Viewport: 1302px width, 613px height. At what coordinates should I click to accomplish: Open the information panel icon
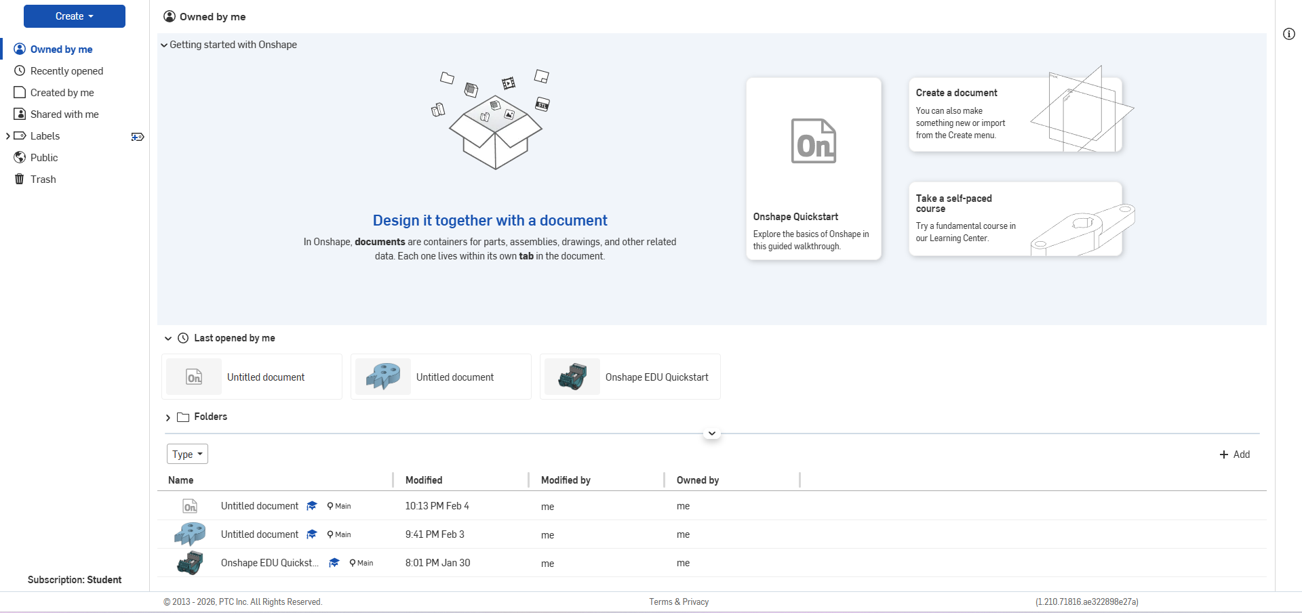point(1288,34)
